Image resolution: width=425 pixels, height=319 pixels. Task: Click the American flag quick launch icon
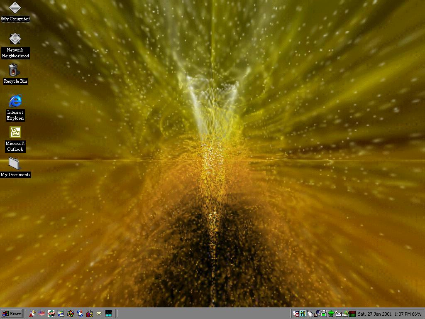tap(42, 314)
